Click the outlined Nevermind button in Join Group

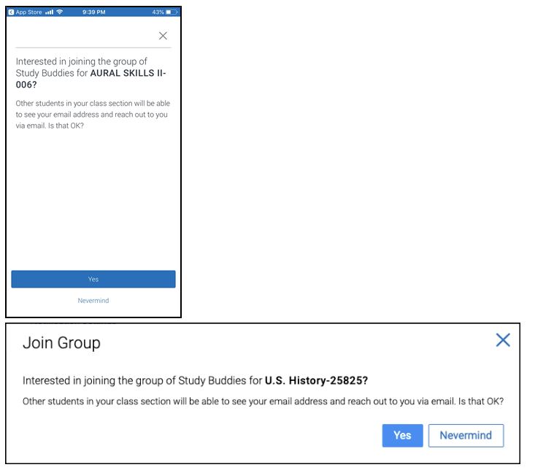click(x=466, y=435)
